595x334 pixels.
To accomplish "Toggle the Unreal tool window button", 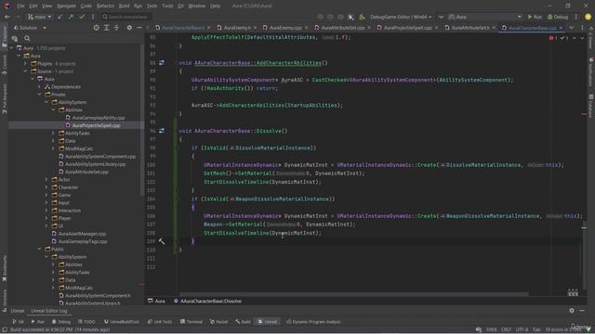I will 267,322.
